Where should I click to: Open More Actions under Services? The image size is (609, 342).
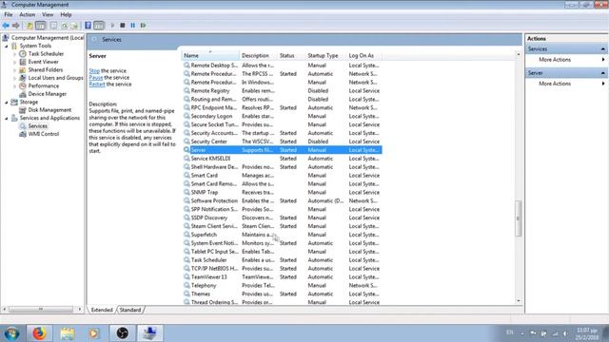click(555, 60)
